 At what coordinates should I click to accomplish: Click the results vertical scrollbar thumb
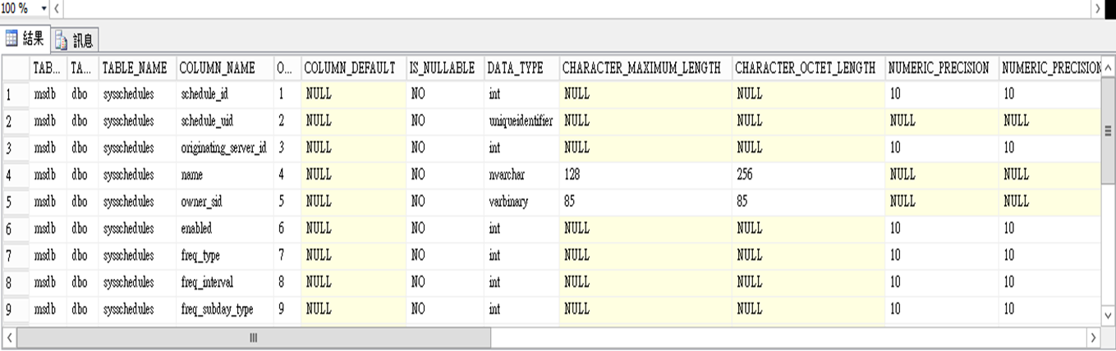coord(1107,131)
